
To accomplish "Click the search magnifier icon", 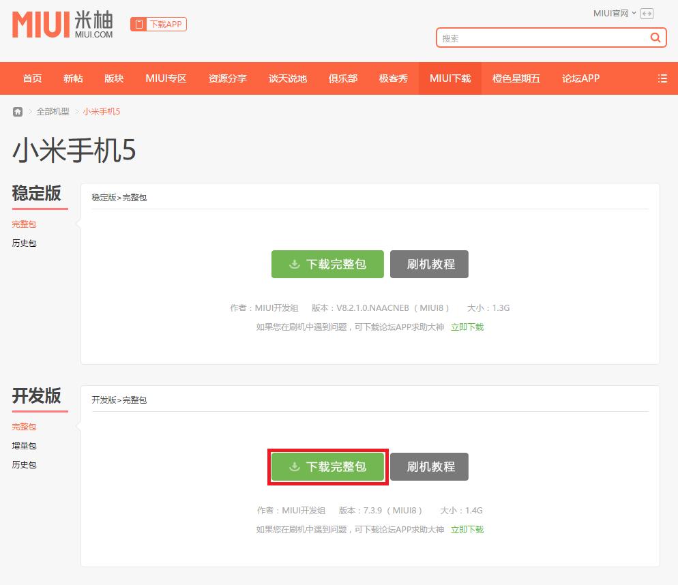I will click(654, 37).
